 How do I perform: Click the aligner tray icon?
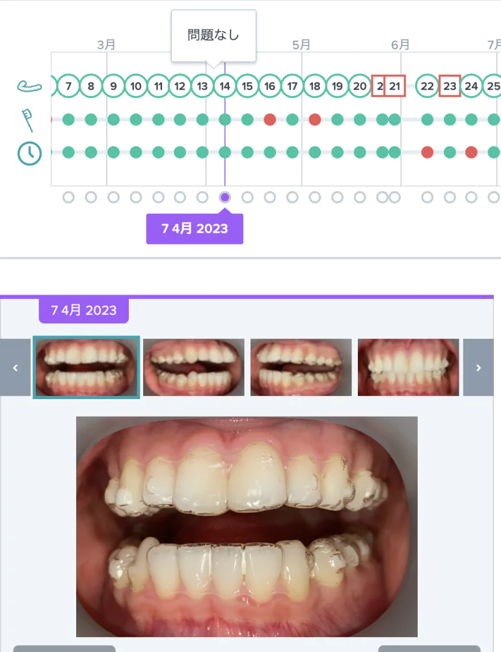click(x=29, y=86)
